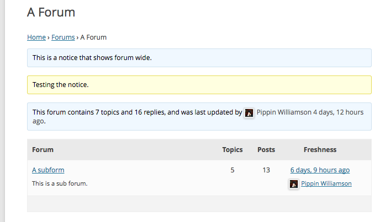
Task: Click the topics count of 5
Action: coord(233,170)
